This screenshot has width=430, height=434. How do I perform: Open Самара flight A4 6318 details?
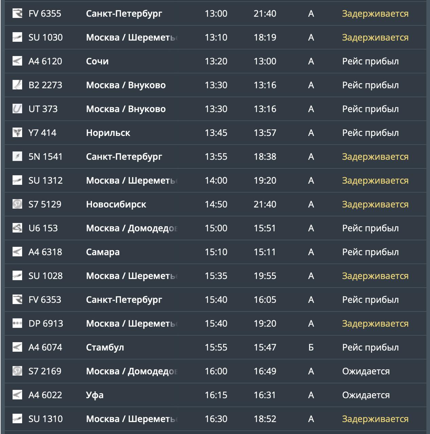[215, 252]
